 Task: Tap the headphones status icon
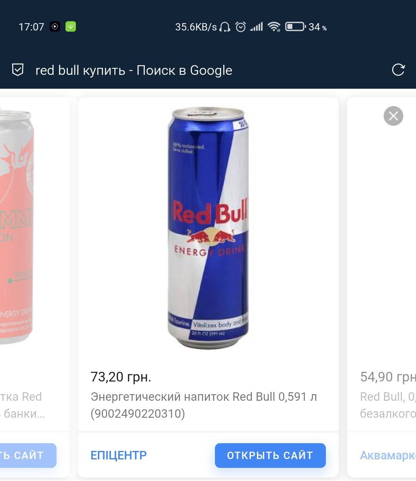point(225,27)
